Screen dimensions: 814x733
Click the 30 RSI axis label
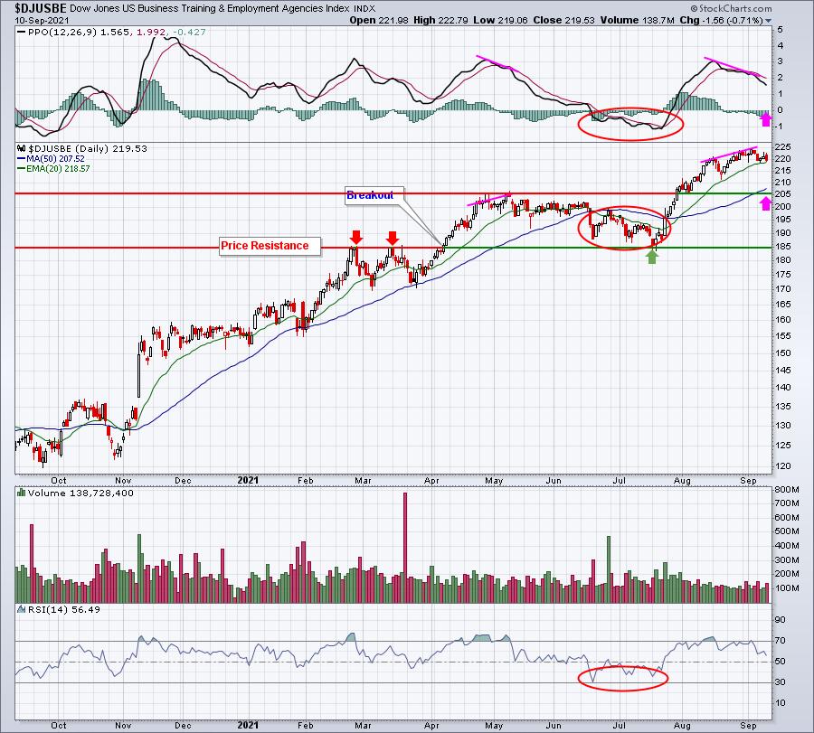pyautogui.click(x=781, y=682)
